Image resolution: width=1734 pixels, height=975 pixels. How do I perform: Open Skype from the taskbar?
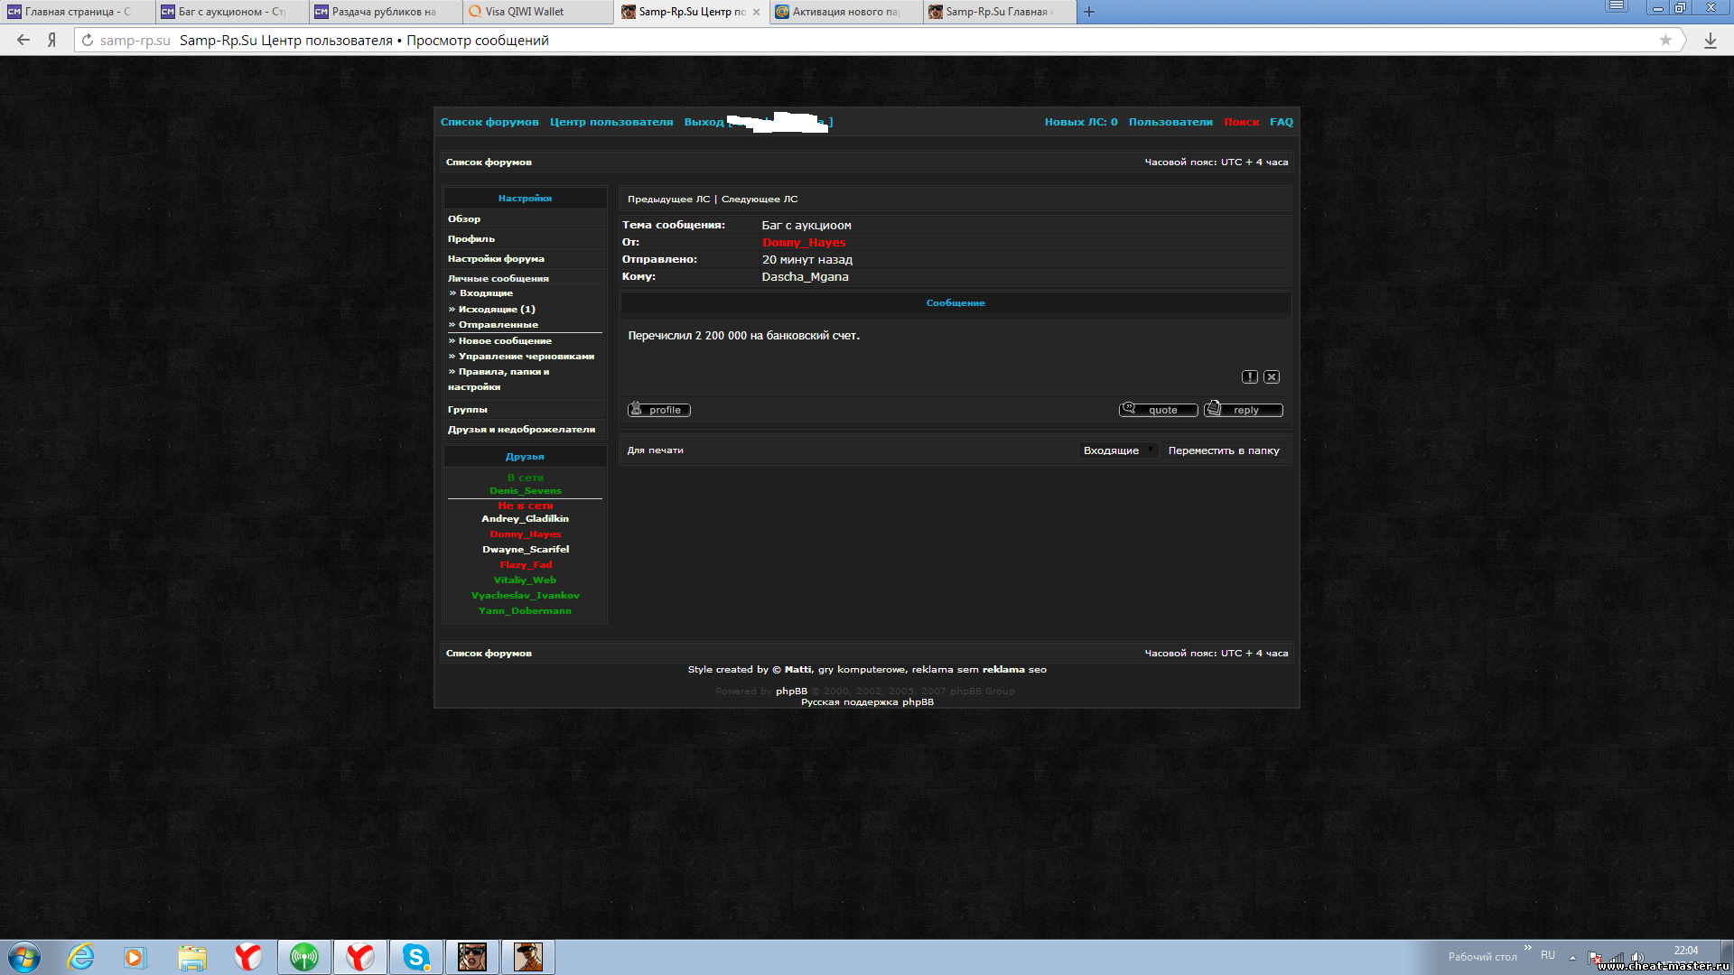416,957
